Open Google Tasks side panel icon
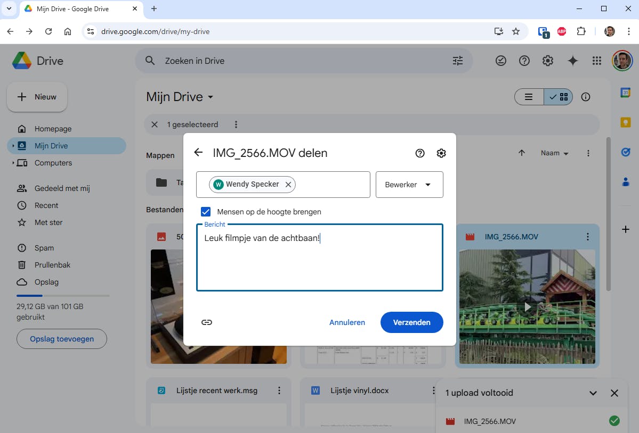Image resolution: width=639 pixels, height=433 pixels. point(626,152)
